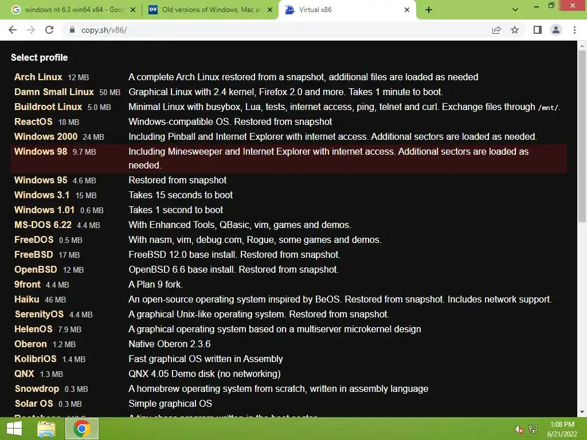Click the Chrome icon in taskbar
587x440 pixels.
82,429
